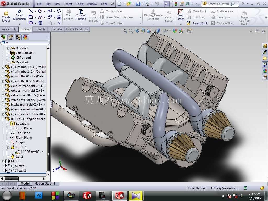This screenshot has height=201, width=268.
Task: Click the Create layout icon
Action: tap(6, 17)
